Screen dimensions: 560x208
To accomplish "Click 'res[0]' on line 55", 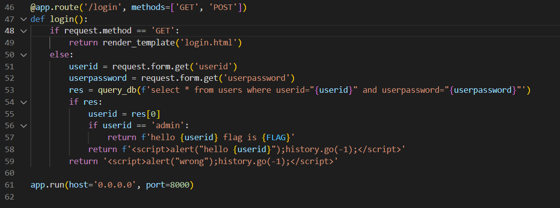I will click(x=145, y=114).
